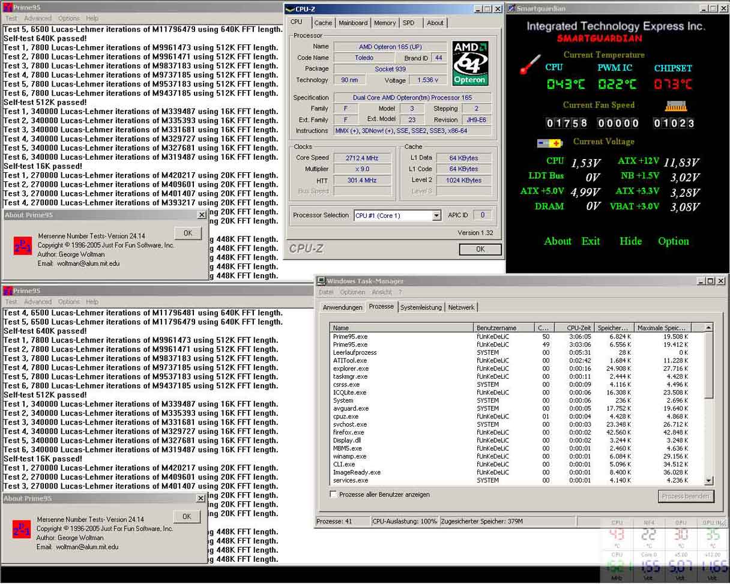730x584 pixels.
Task: Click the OK button in CPU-Z
Action: click(480, 249)
